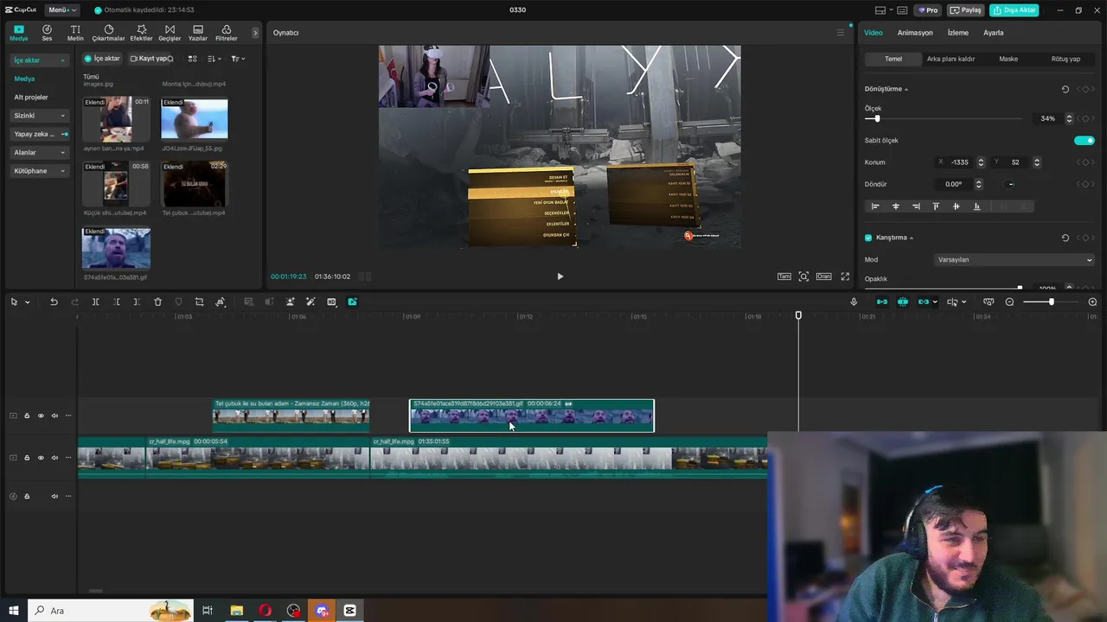This screenshot has height=622, width=1107.
Task: Zoom out the timeline with the minus icon
Action: 1009,301
